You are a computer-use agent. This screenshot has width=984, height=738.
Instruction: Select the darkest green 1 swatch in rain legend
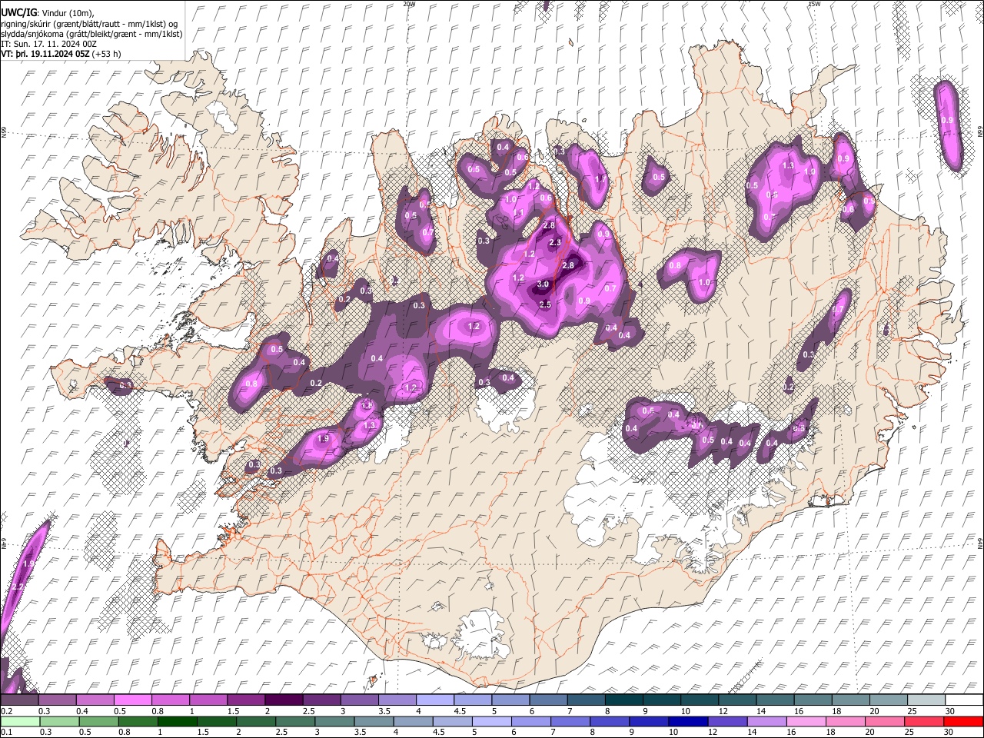tap(178, 722)
